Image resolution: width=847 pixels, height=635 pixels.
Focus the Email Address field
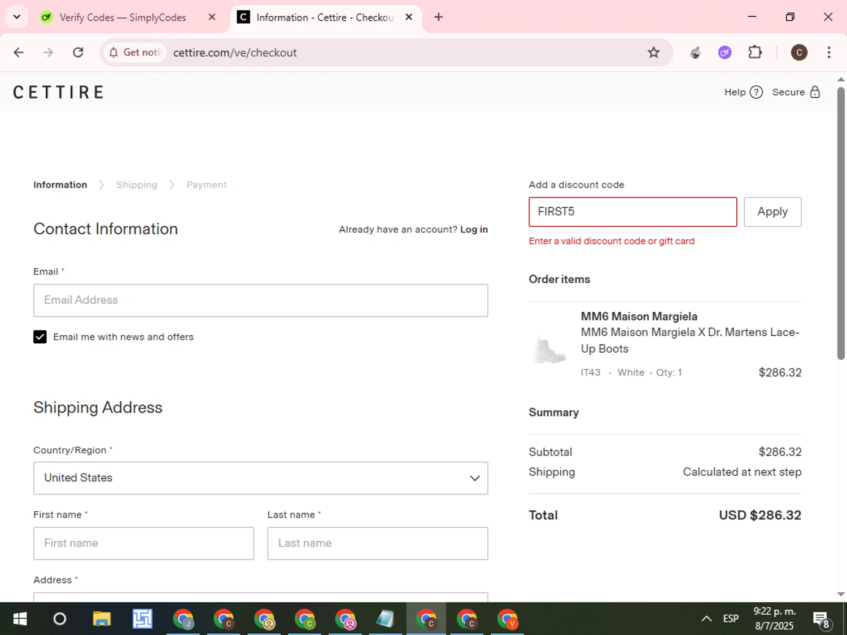pyautogui.click(x=260, y=300)
